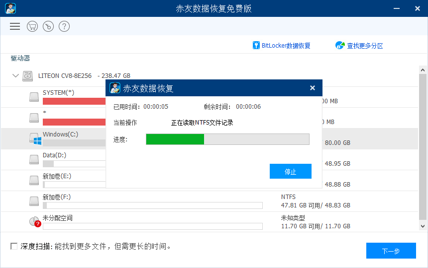428x268 pixels.
Task: Collapse the LITEON CV8-8E256 drive tree
Action: click(x=15, y=76)
